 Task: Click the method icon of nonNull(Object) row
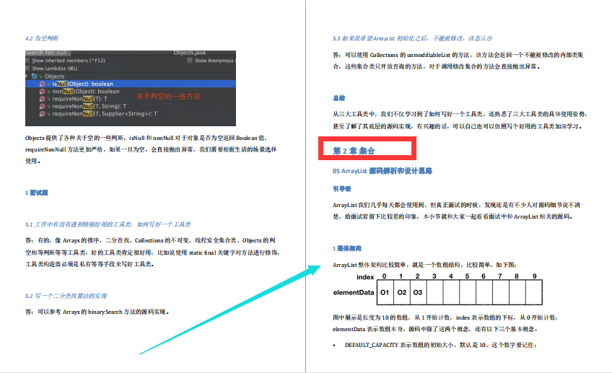pyautogui.click(x=42, y=92)
